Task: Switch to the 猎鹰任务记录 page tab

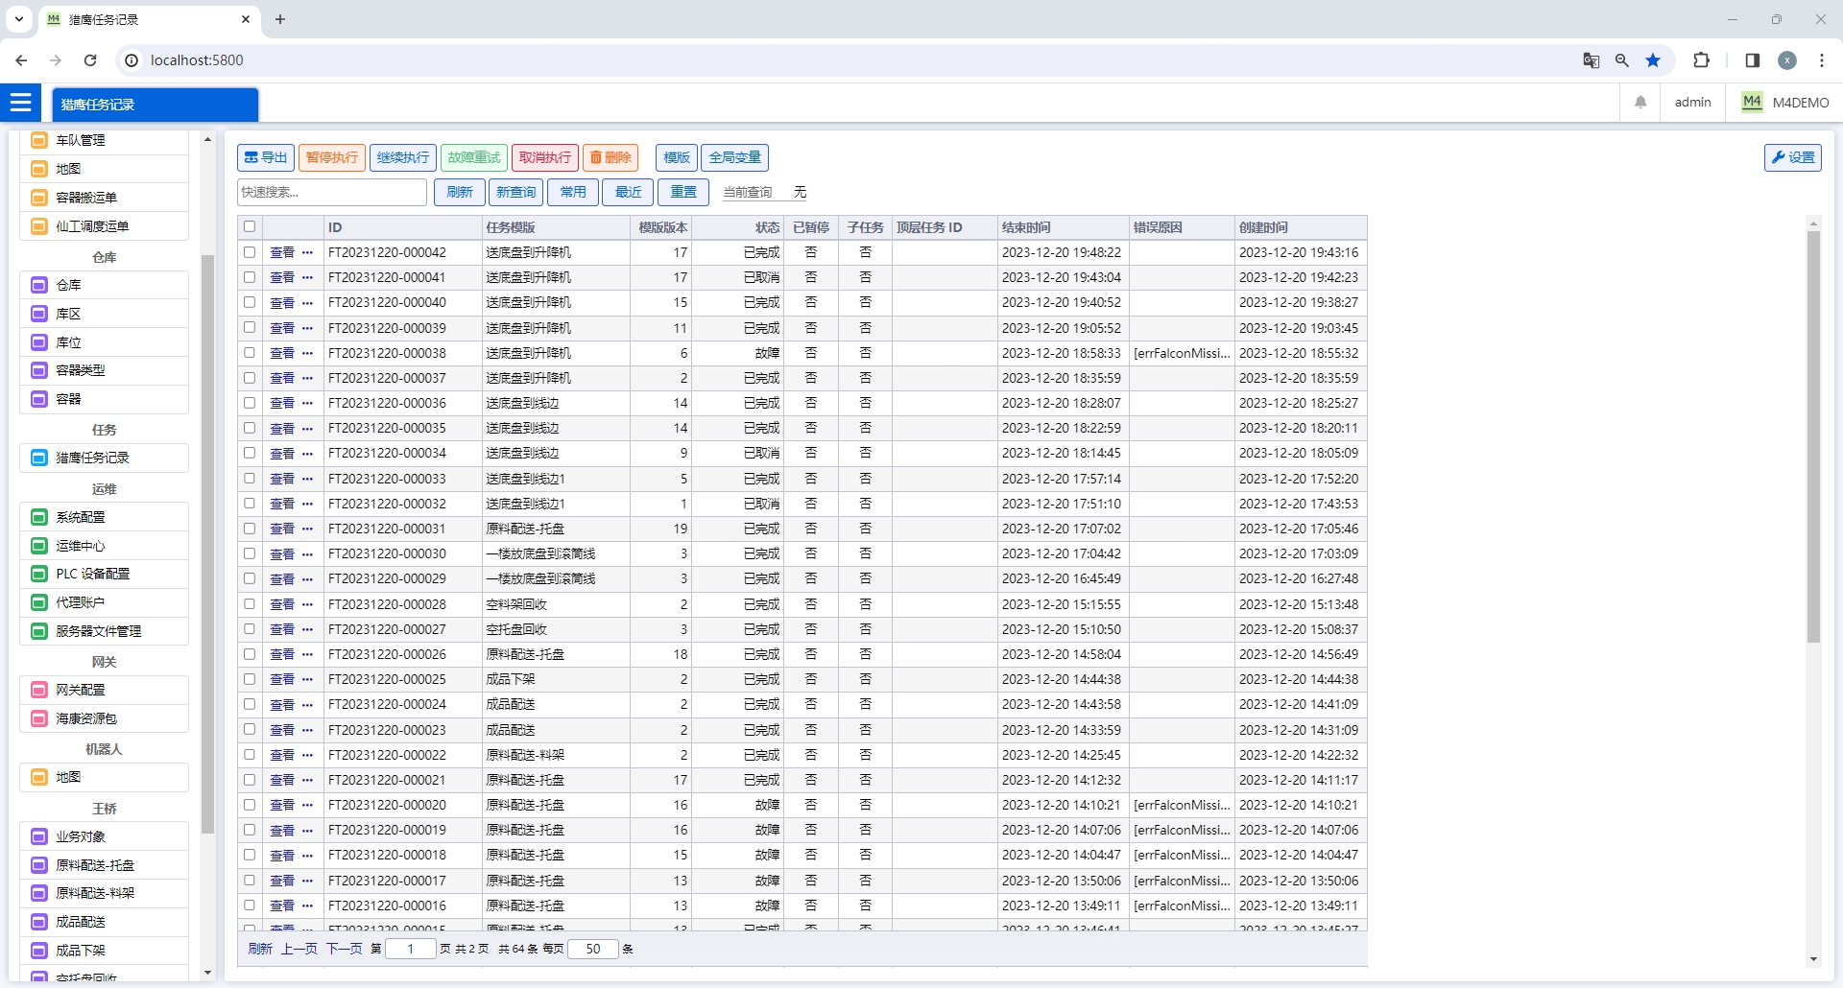Action: [156, 104]
